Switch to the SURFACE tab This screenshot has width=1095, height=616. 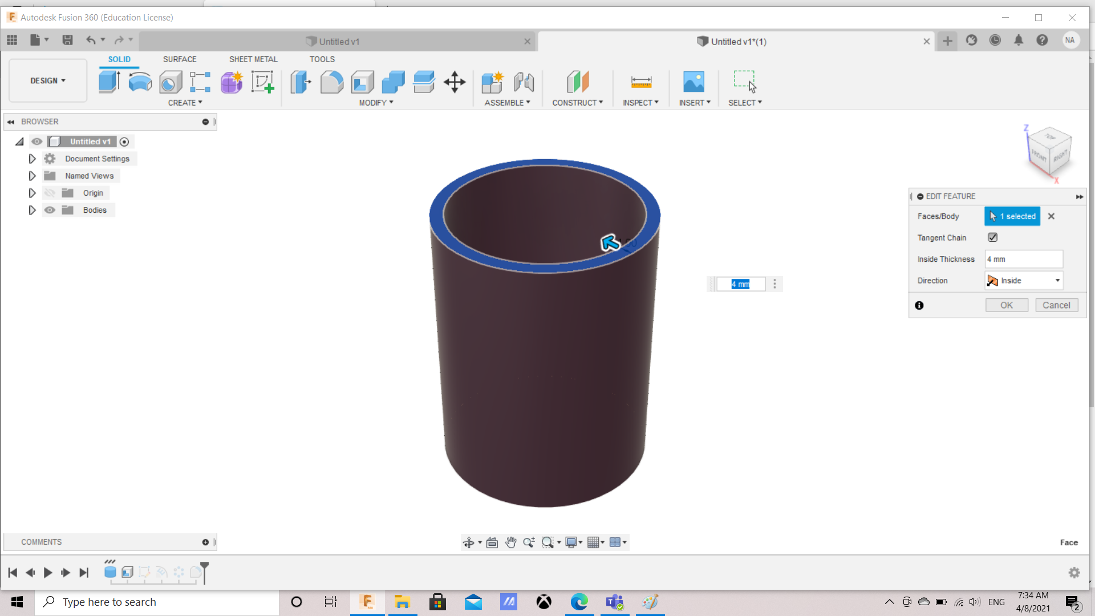coord(179,59)
